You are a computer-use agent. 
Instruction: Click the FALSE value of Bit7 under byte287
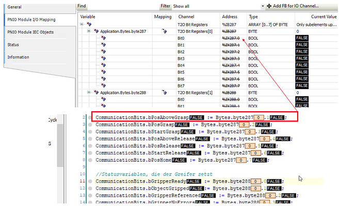(302, 85)
